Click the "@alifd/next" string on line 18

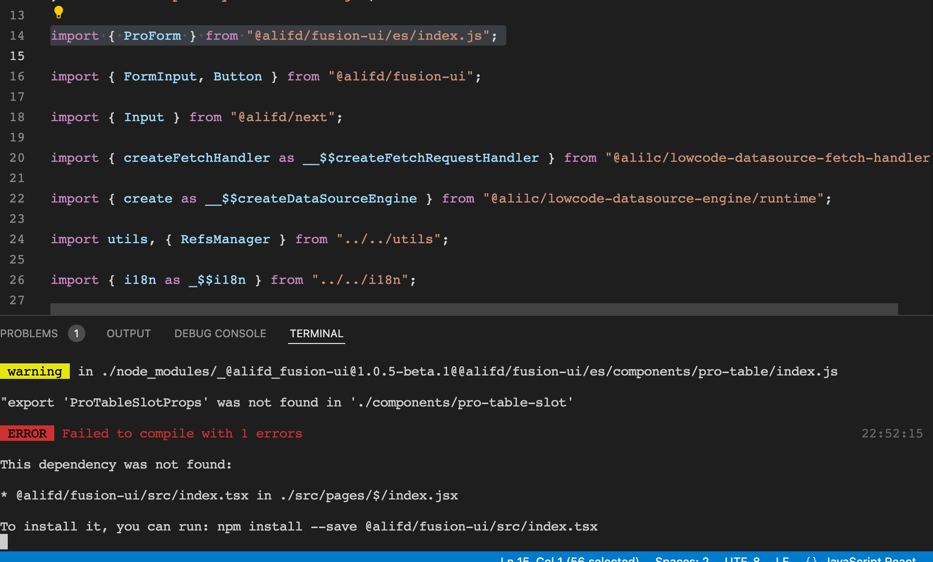(x=283, y=117)
